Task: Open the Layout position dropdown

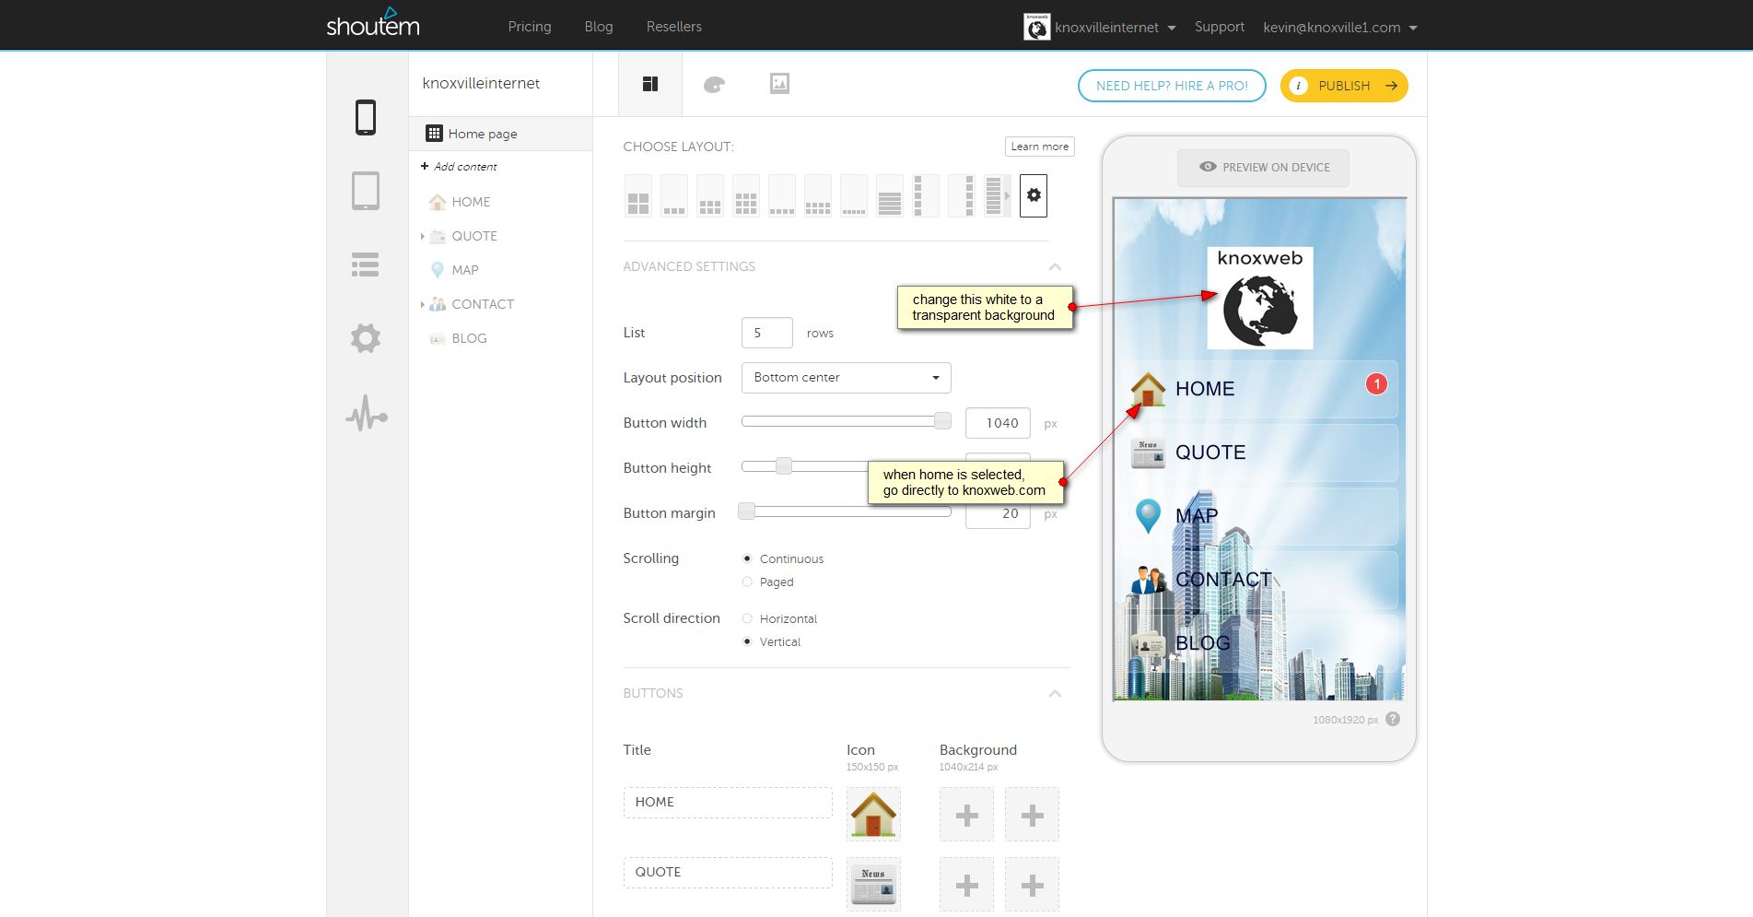Action: (846, 378)
